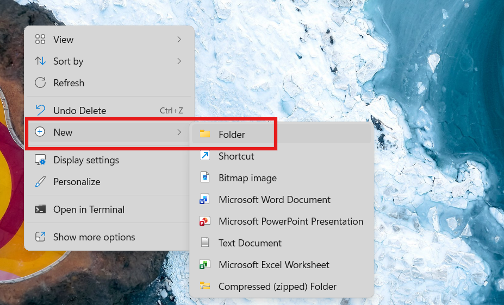Expand the View submenu chevron
Viewport: 504px width, 305px height.
click(179, 40)
